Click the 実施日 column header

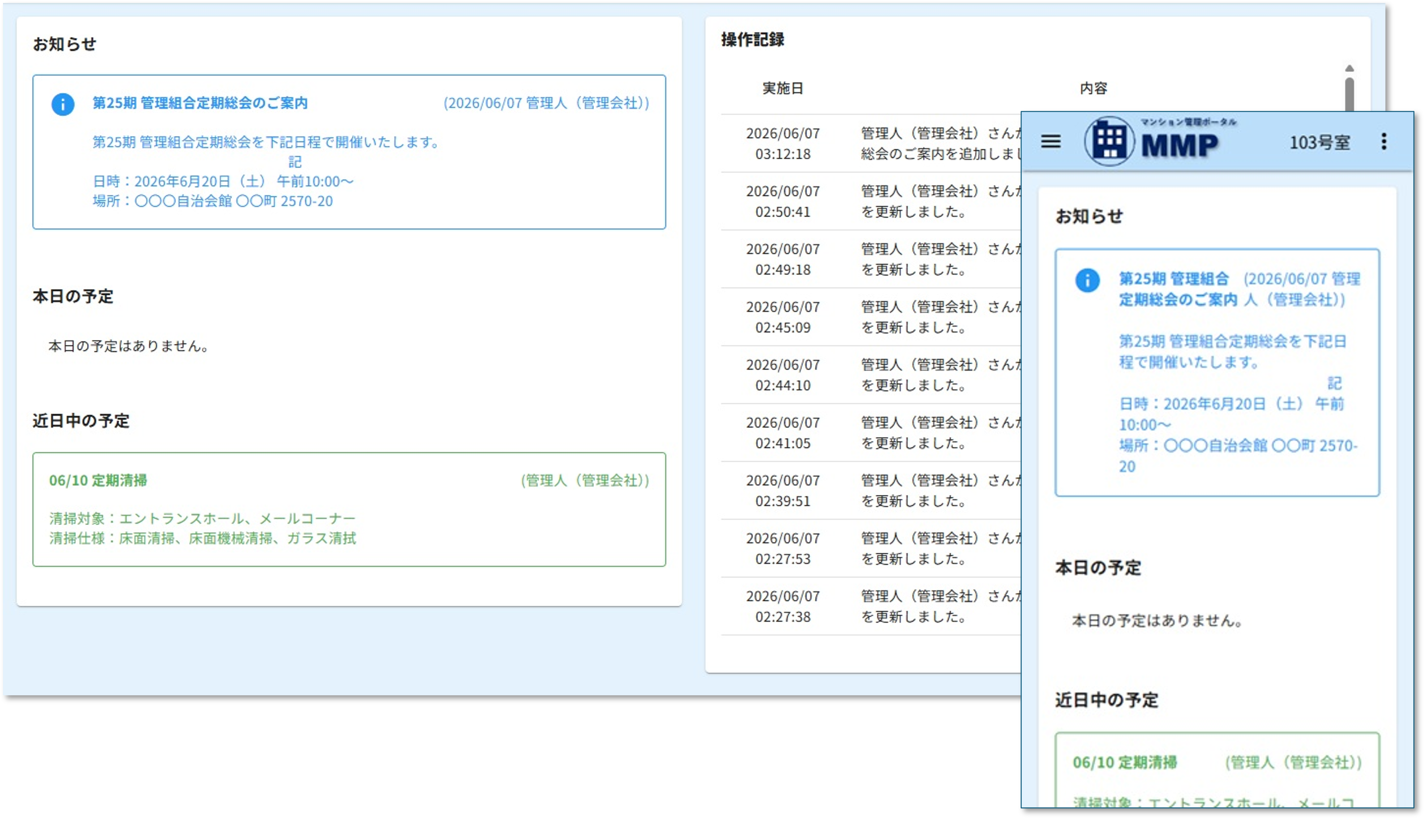[x=782, y=88]
